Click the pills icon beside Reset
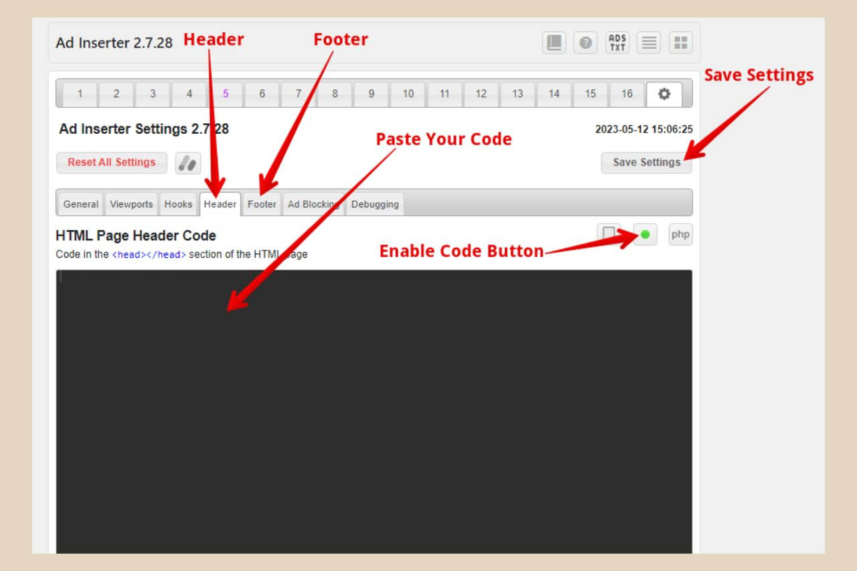857x571 pixels. pyautogui.click(x=188, y=163)
